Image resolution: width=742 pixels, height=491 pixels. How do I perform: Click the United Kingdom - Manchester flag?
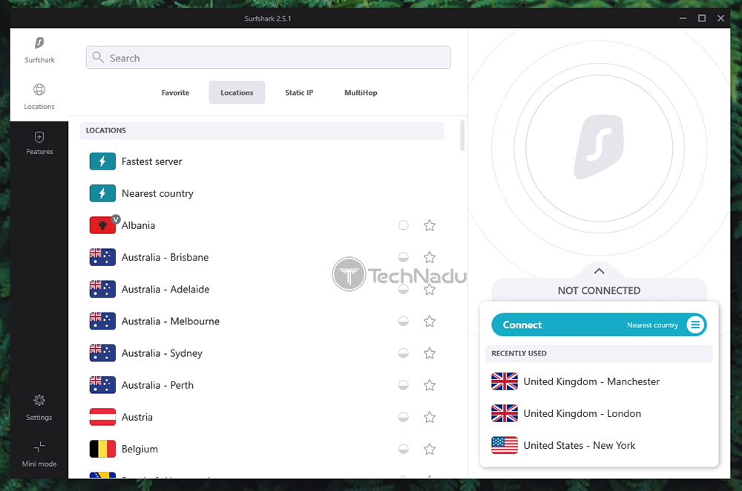pos(505,381)
